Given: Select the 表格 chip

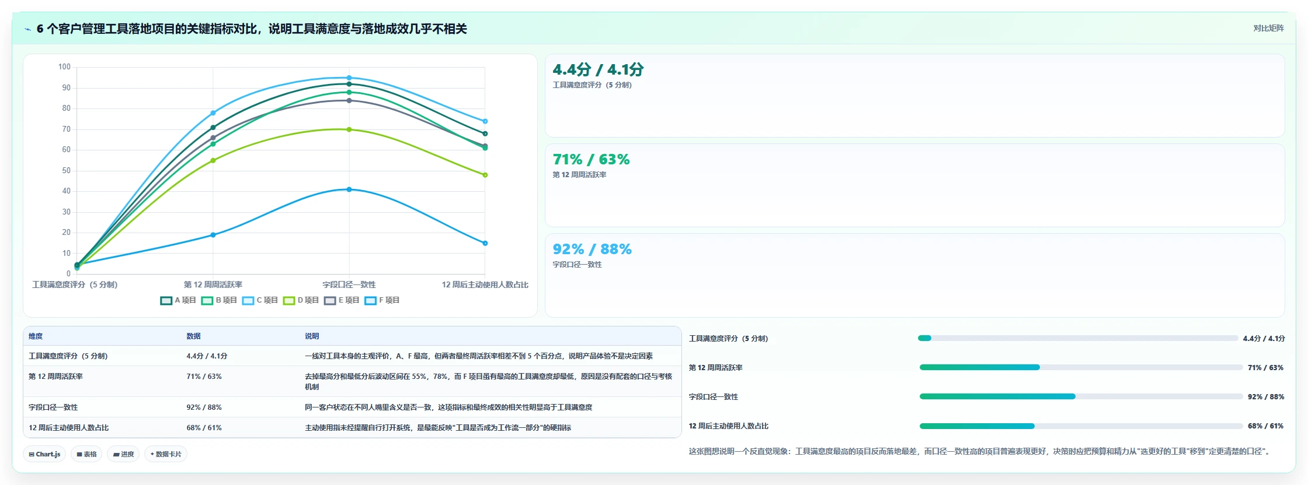Looking at the screenshot, I should pyautogui.click(x=86, y=454).
